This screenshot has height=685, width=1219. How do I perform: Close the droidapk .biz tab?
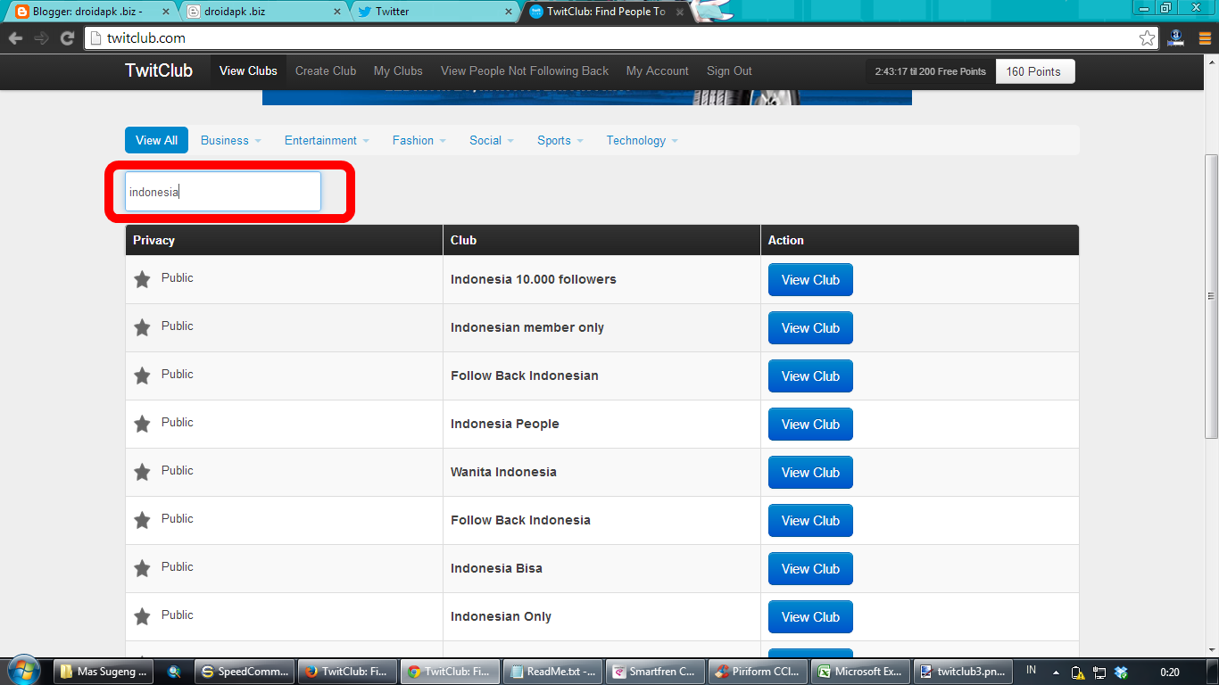pyautogui.click(x=337, y=12)
